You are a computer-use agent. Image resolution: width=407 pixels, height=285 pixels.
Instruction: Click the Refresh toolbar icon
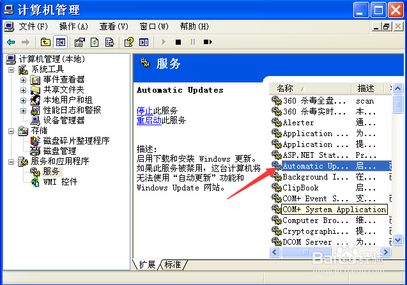click(x=95, y=42)
